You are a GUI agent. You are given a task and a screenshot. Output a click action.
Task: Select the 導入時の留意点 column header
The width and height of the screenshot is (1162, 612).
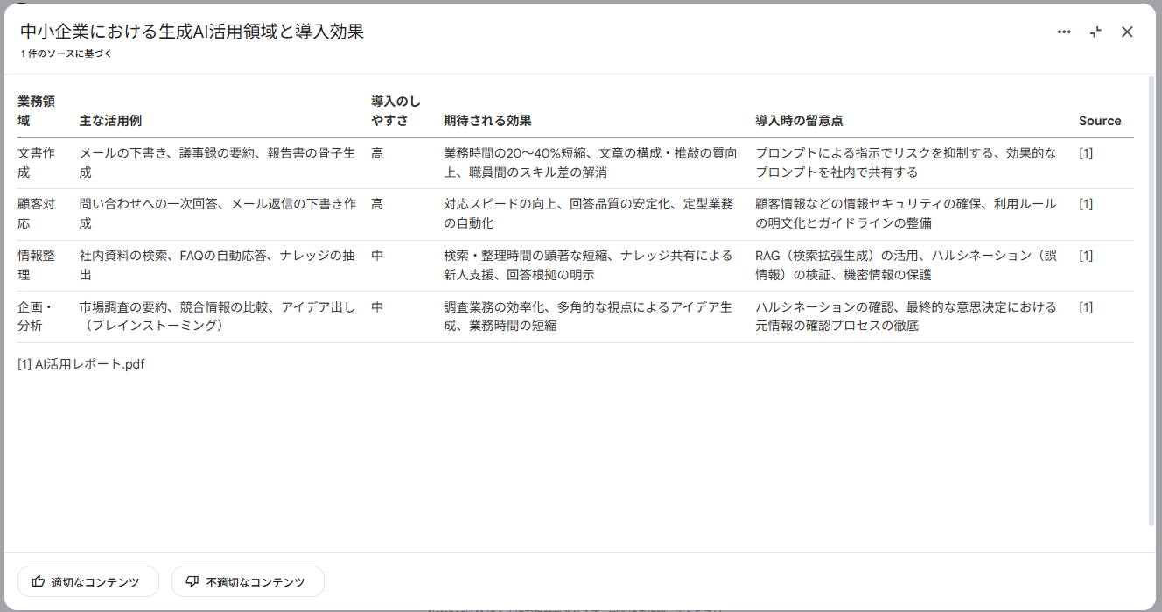[x=799, y=121]
